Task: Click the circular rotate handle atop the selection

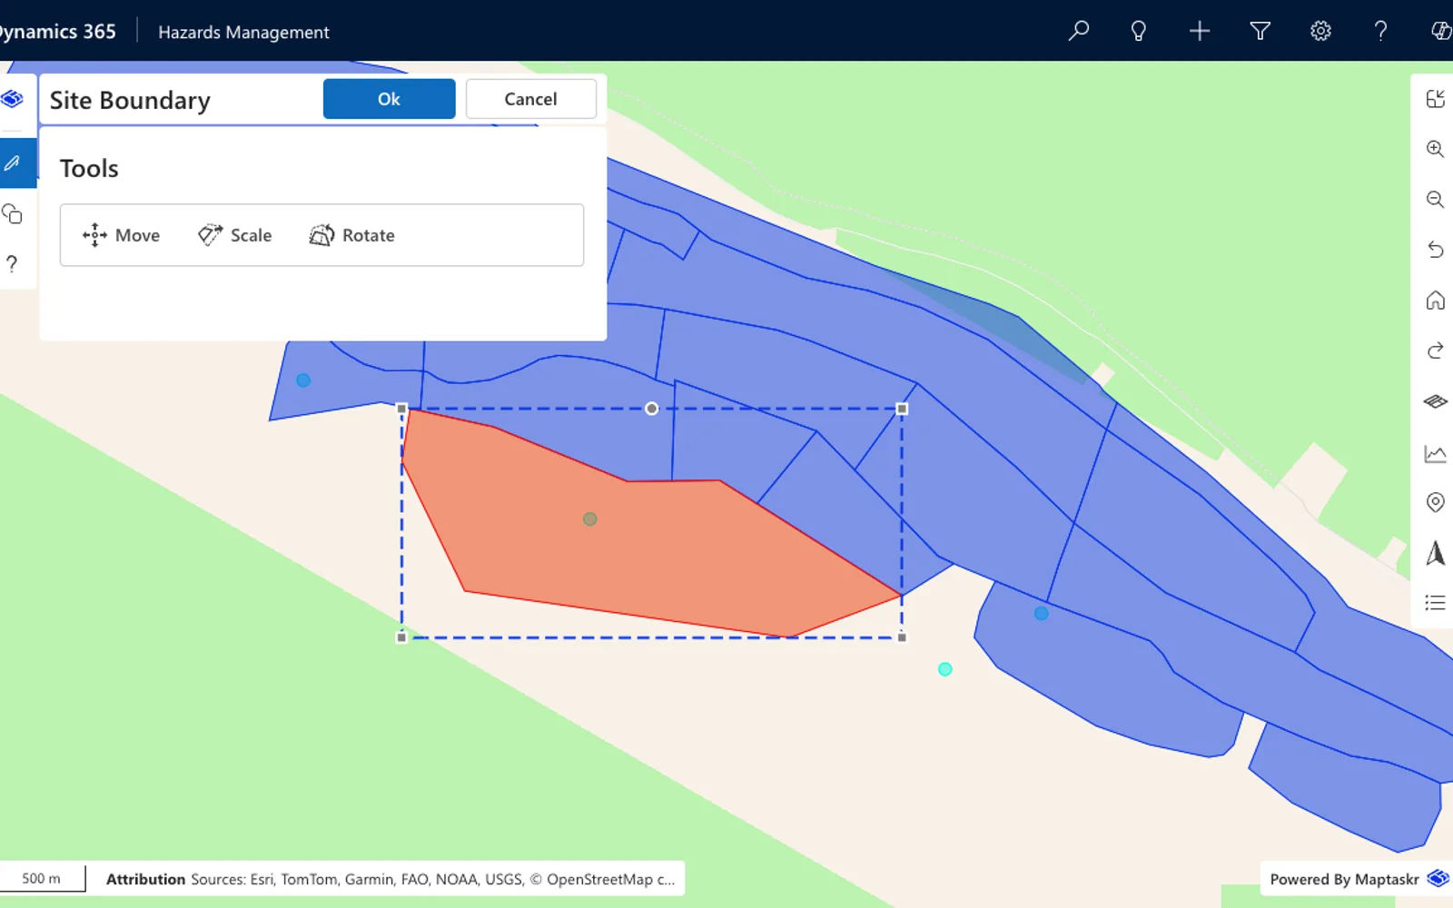Action: pyautogui.click(x=651, y=409)
